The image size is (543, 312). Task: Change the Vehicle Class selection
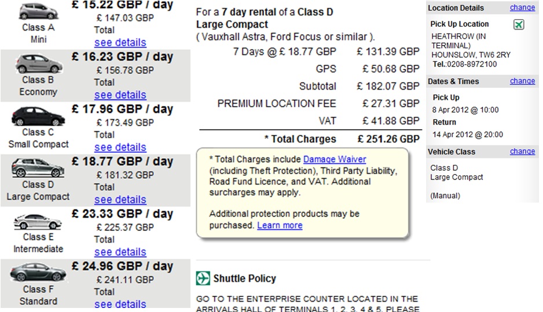click(522, 151)
